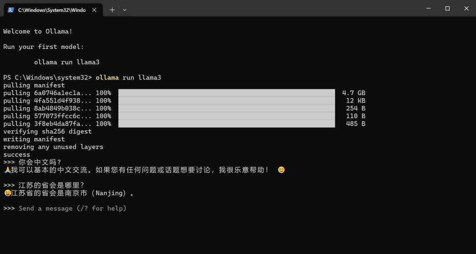Click the progress bar for 8ab4849b038c
Screen dimensions: 476x254
pos(227,108)
